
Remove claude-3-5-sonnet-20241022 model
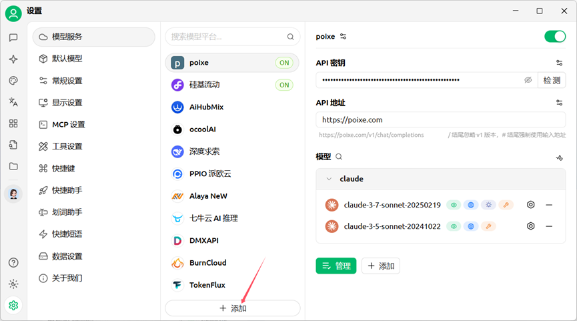pos(549,226)
